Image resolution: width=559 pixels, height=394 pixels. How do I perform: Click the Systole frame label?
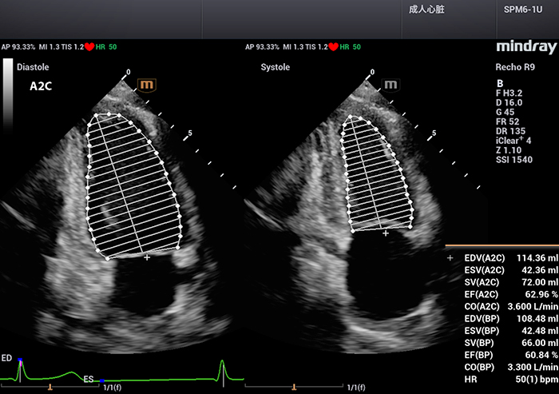click(x=276, y=68)
